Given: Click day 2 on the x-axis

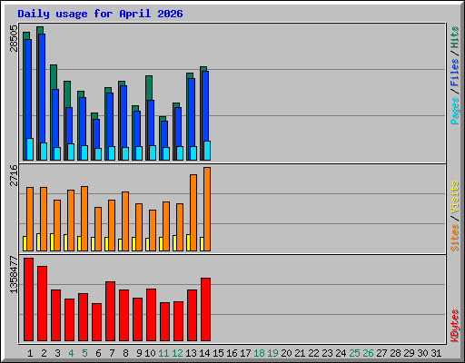Looking at the screenshot, I should [x=44, y=353].
